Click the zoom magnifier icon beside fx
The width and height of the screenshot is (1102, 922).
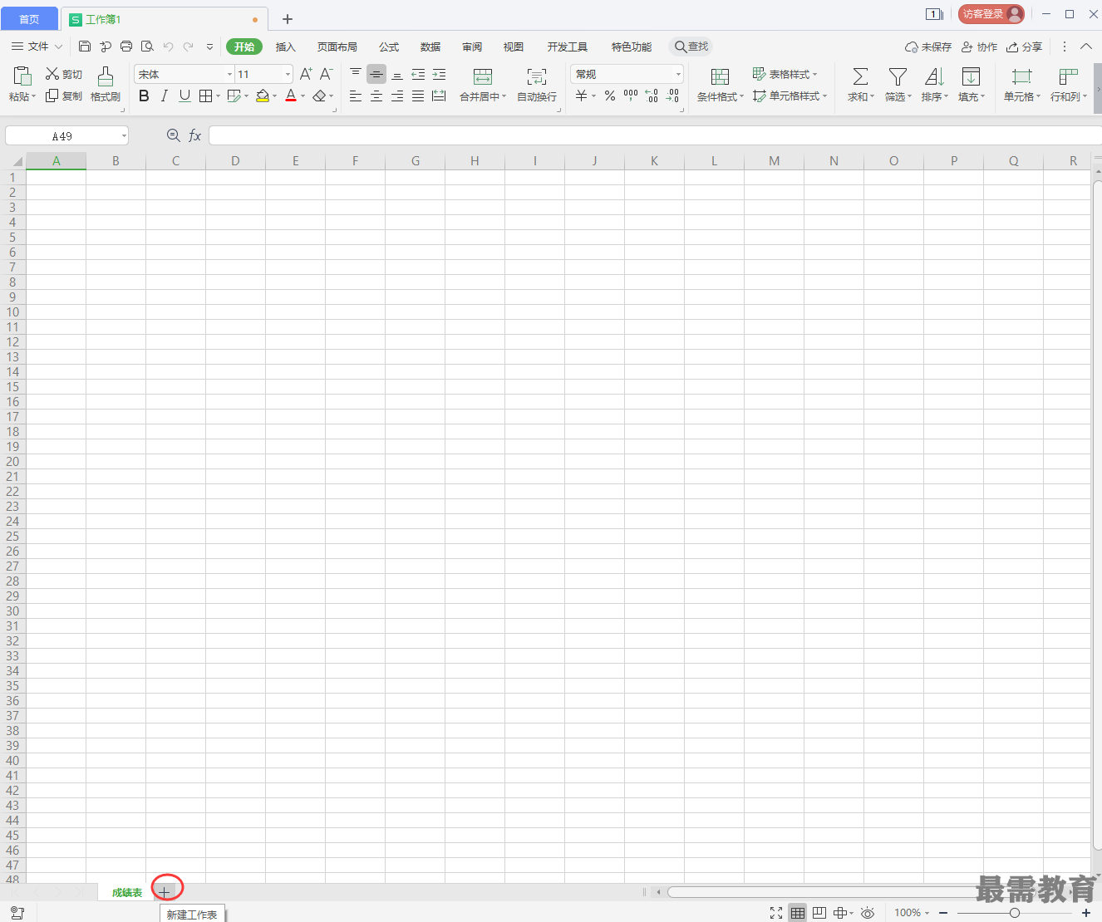(174, 135)
